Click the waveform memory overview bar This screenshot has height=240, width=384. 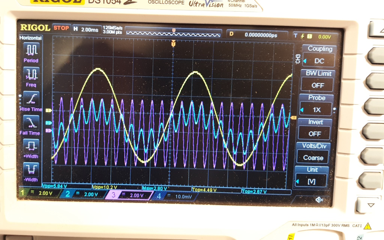[x=173, y=34]
